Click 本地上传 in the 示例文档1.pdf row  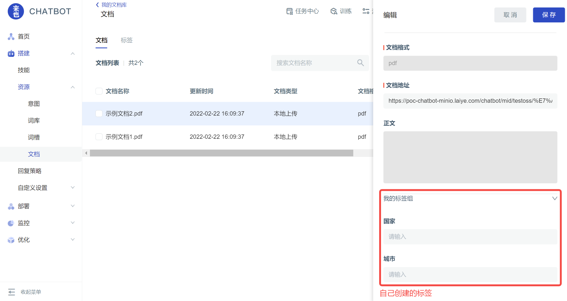[286, 137]
